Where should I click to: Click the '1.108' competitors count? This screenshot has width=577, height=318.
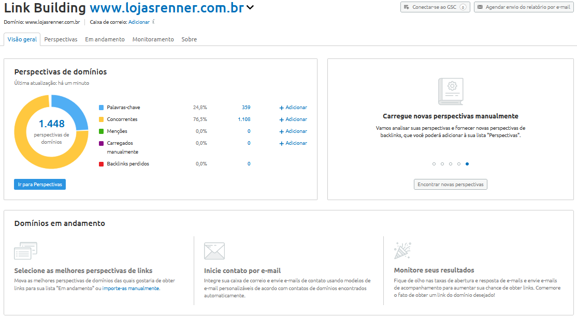[244, 119]
